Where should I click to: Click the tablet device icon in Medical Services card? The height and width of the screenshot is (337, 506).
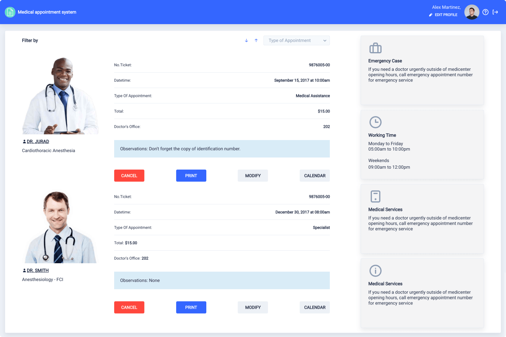coord(375,196)
